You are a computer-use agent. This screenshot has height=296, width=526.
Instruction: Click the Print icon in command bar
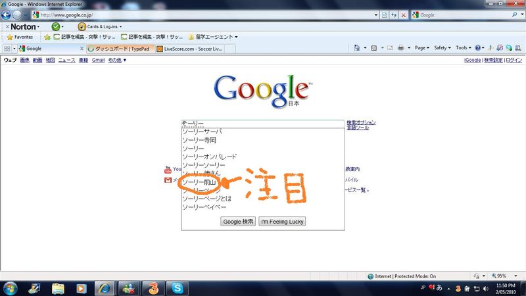[x=400, y=48]
